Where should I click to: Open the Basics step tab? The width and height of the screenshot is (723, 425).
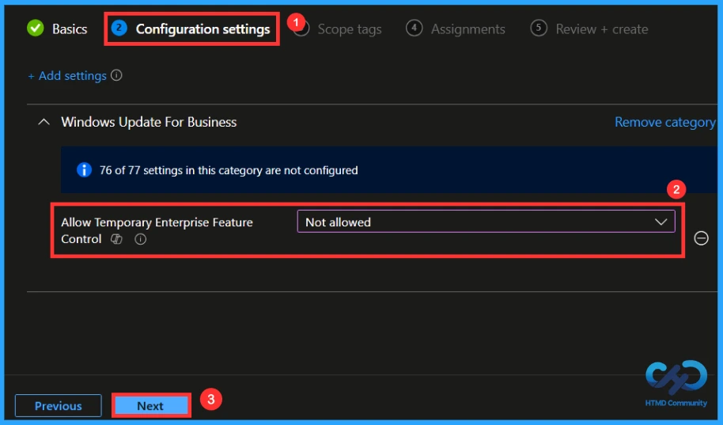pos(57,29)
